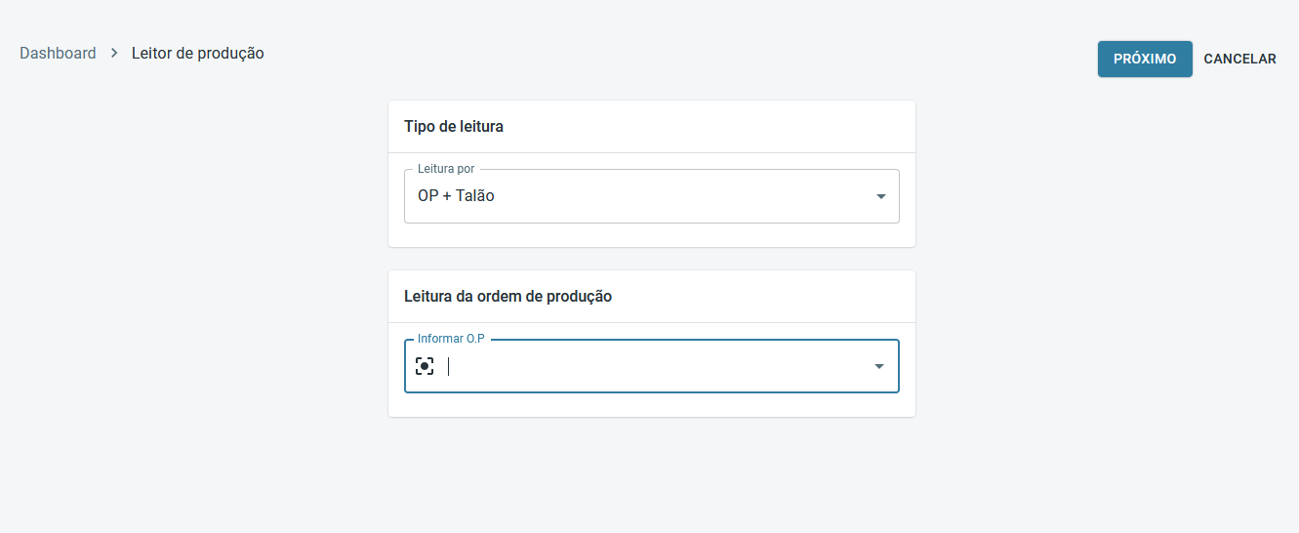Click the "Informar O.P" floating label
The height and width of the screenshot is (533, 1299).
[x=451, y=339]
